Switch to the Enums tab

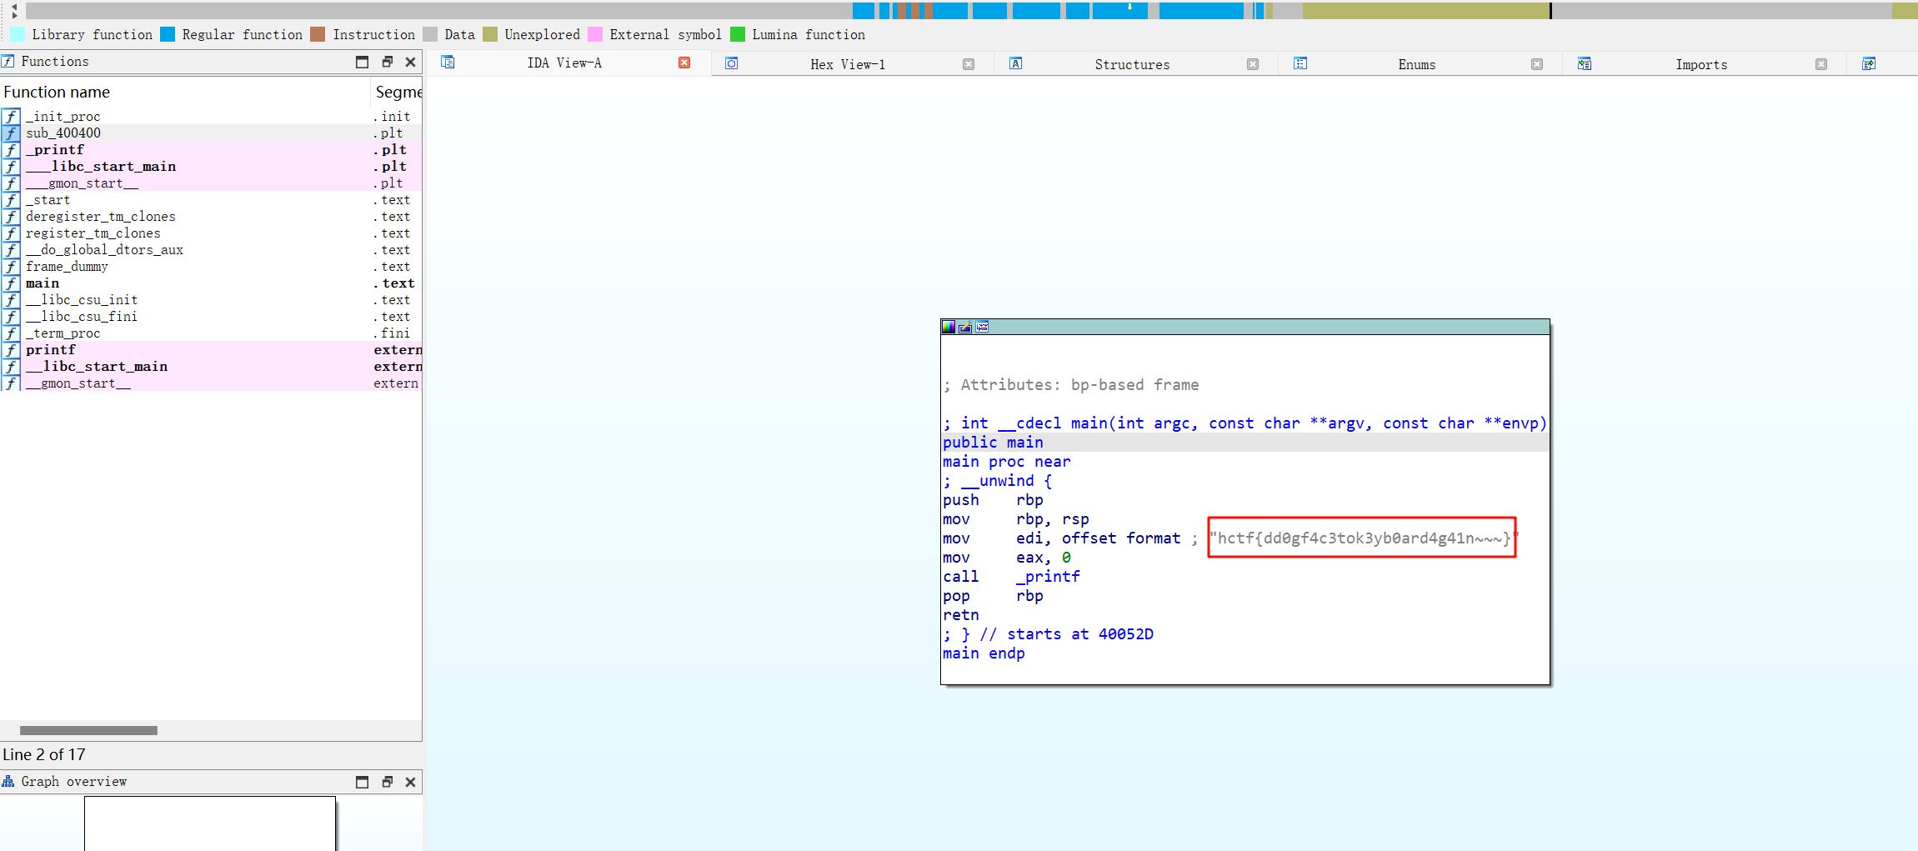1416,64
